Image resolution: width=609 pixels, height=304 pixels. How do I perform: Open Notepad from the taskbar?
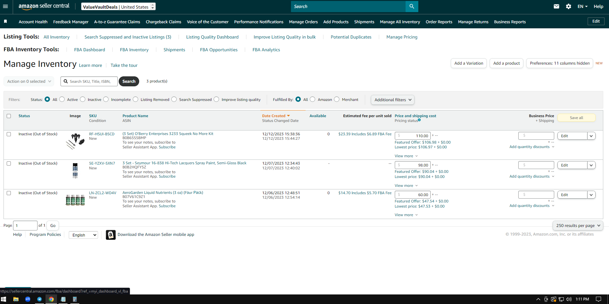click(x=63, y=299)
